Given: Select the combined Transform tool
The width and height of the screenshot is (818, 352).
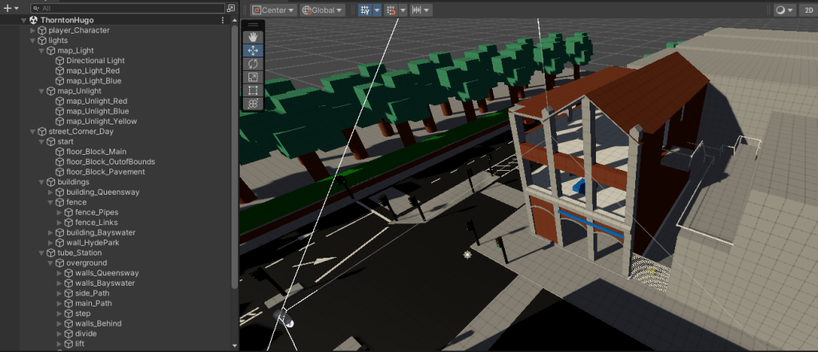Looking at the screenshot, I should 252,104.
